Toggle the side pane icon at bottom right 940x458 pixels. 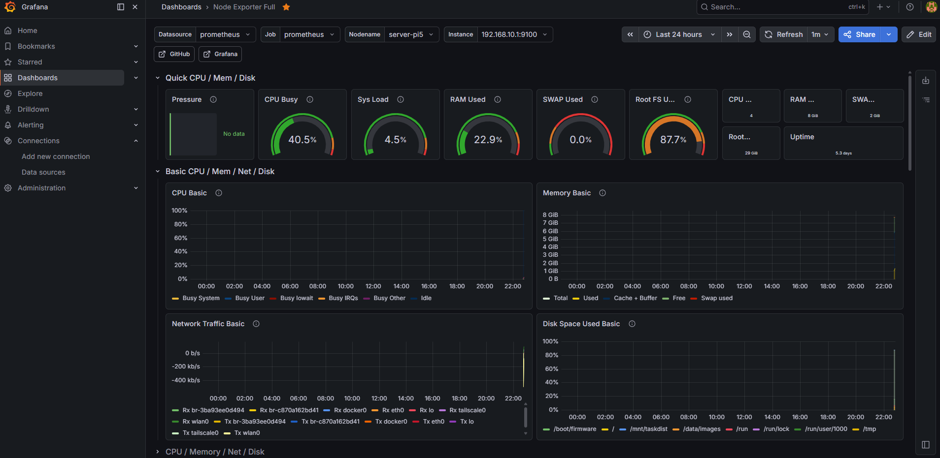(x=926, y=445)
